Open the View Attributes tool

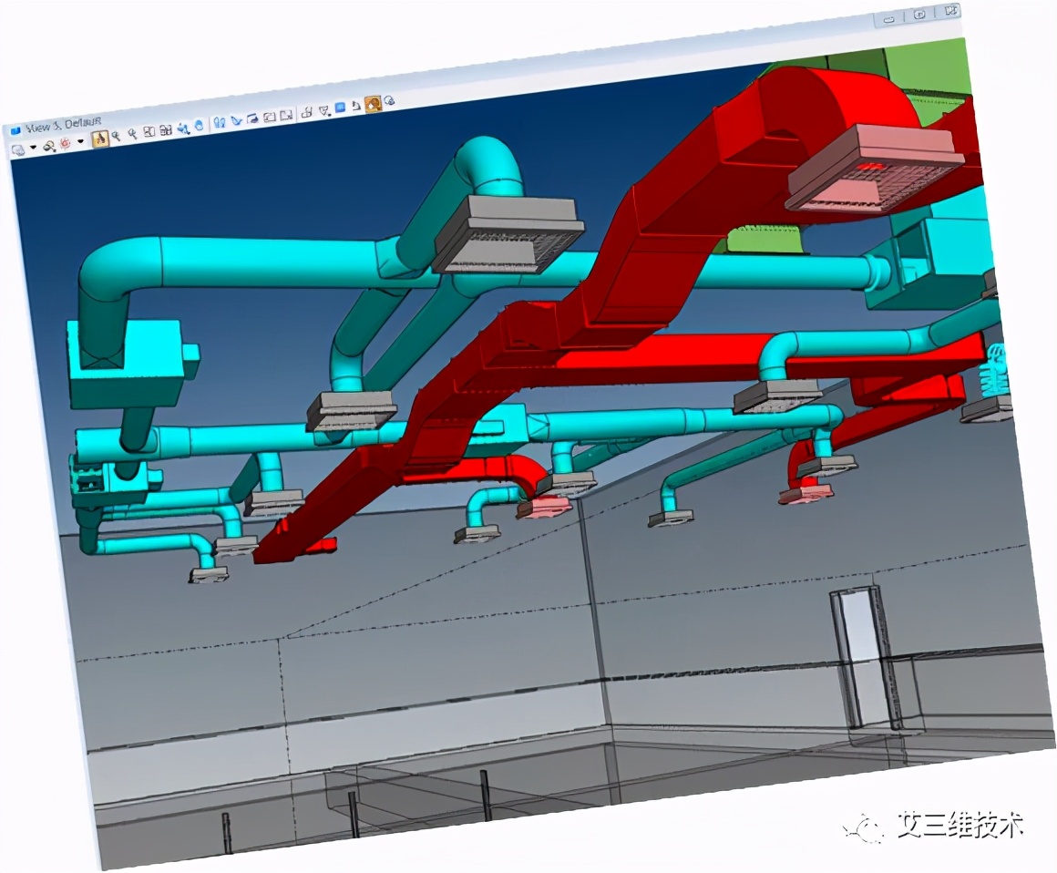pos(17,150)
